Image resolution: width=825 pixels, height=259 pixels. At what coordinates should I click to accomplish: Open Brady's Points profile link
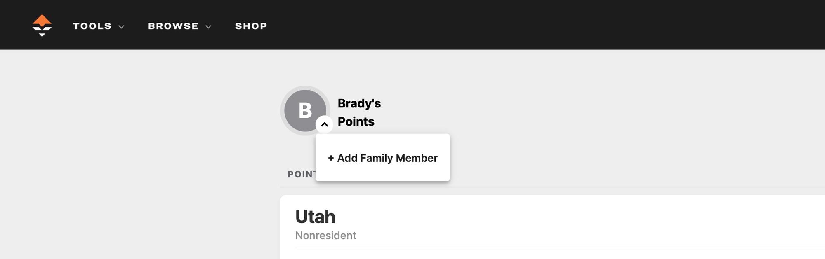pos(359,112)
